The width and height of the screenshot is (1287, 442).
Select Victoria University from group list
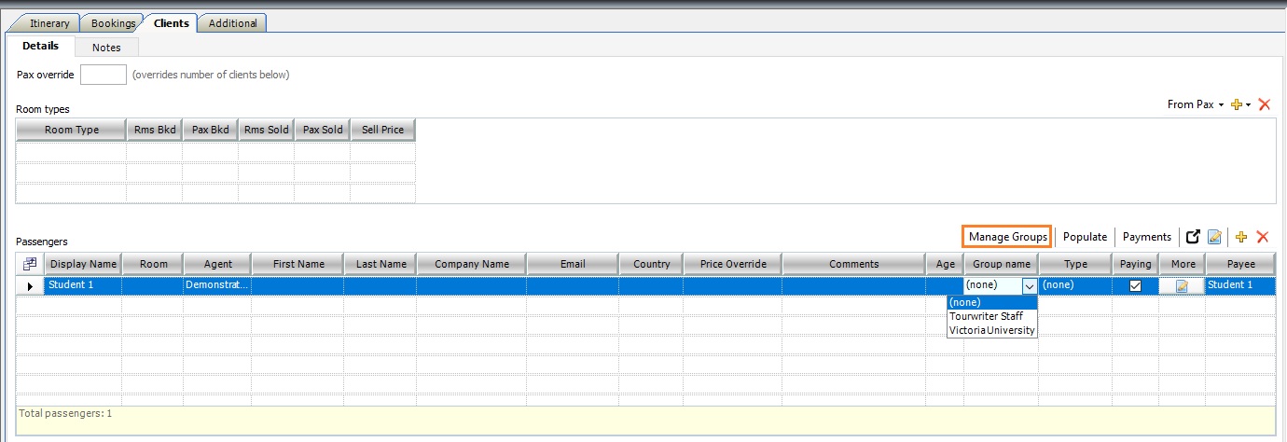(991, 330)
